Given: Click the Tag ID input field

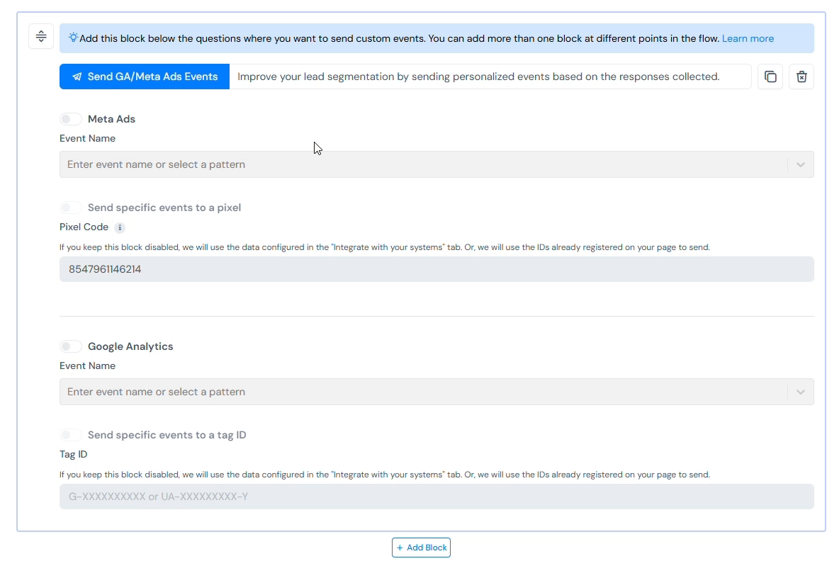Looking at the screenshot, I should click(437, 497).
